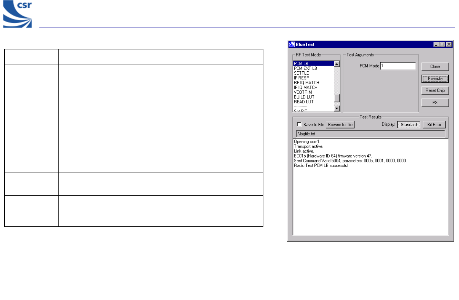
Task: Click the Execute button
Action: (x=435, y=79)
